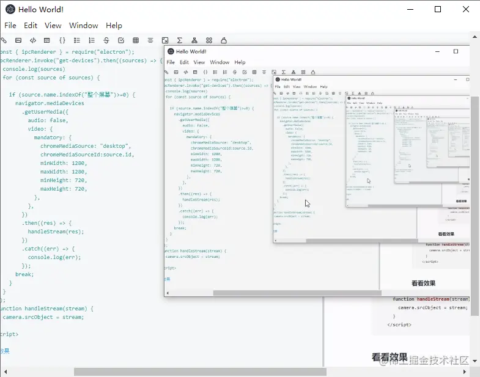Minimize the main Hello World window

(x=410, y=10)
